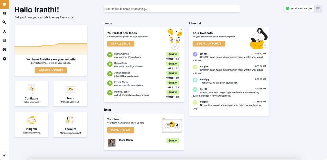This screenshot has width=327, height=160.
Task: Open the Account tile
Action: (x=70, y=124)
